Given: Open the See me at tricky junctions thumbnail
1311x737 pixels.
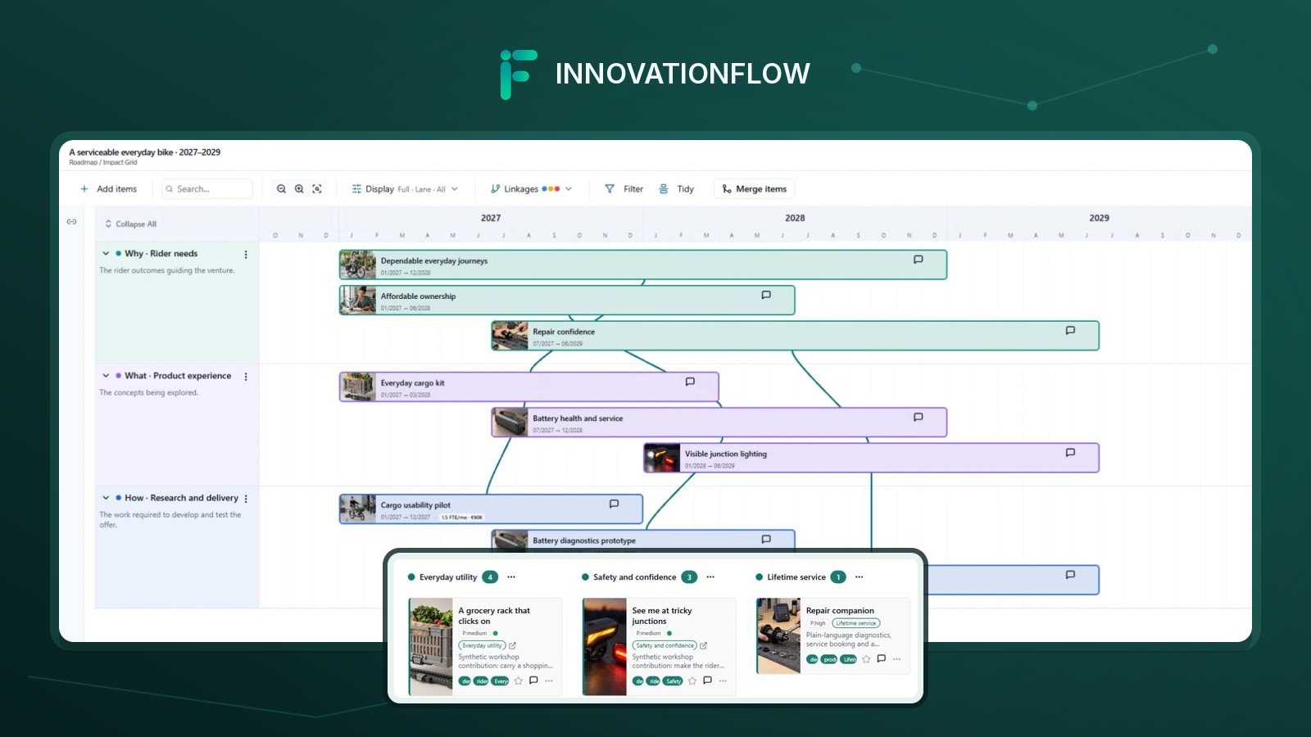Looking at the screenshot, I should click(x=605, y=647).
